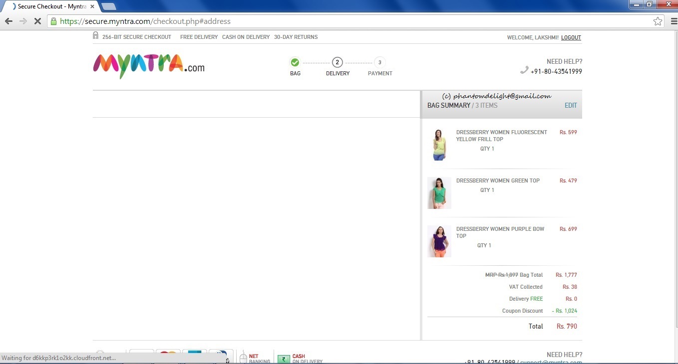Click the green checkmark BAG step

click(295, 62)
